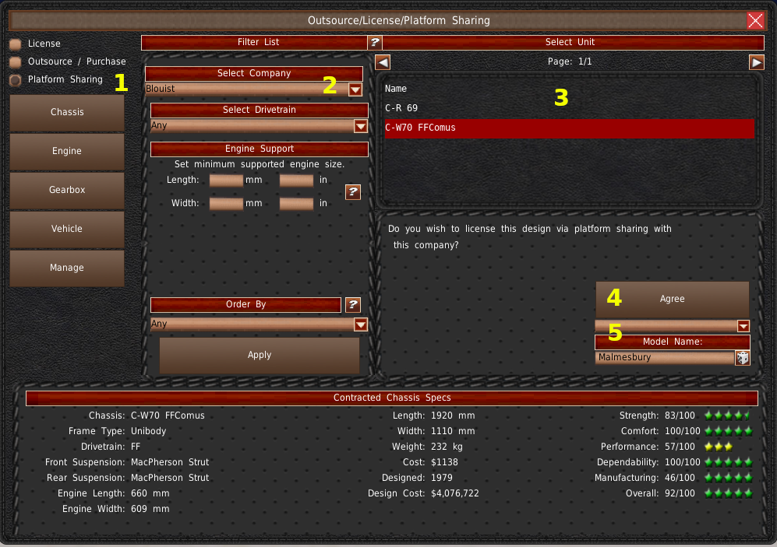The image size is (777, 547).
Task: Open the Select Company dropdown
Action: click(355, 89)
